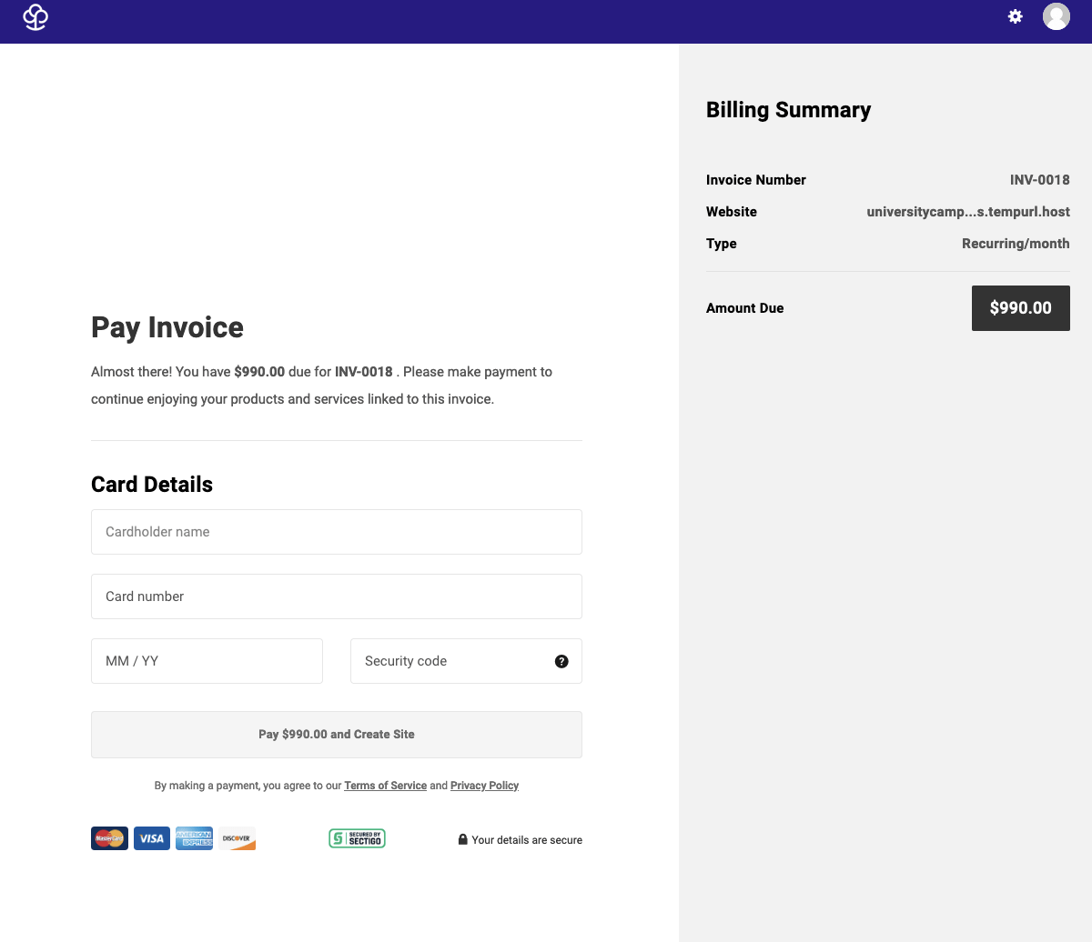This screenshot has height=942, width=1092.
Task: Open the settings gear in the top bar
Action: 1015,15
